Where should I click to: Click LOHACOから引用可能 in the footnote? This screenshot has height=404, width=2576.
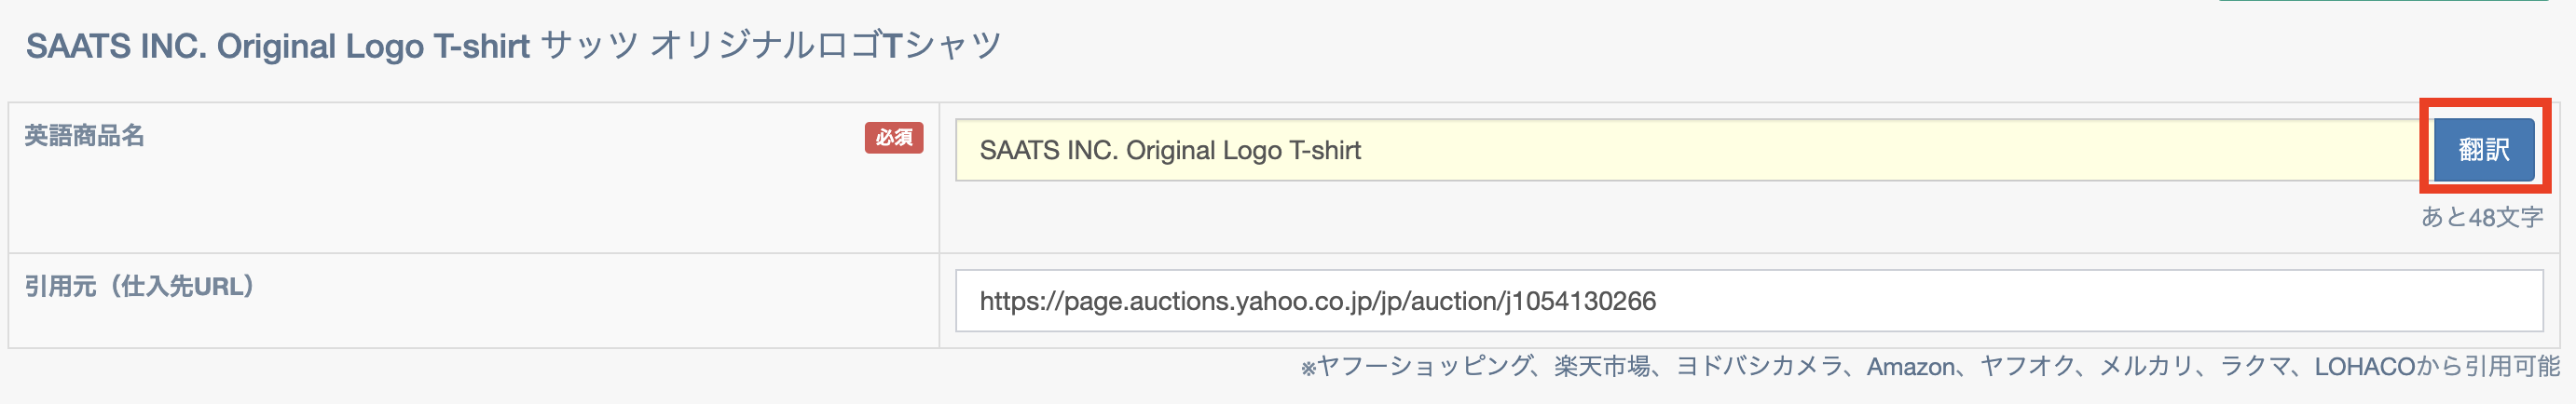click(2437, 367)
